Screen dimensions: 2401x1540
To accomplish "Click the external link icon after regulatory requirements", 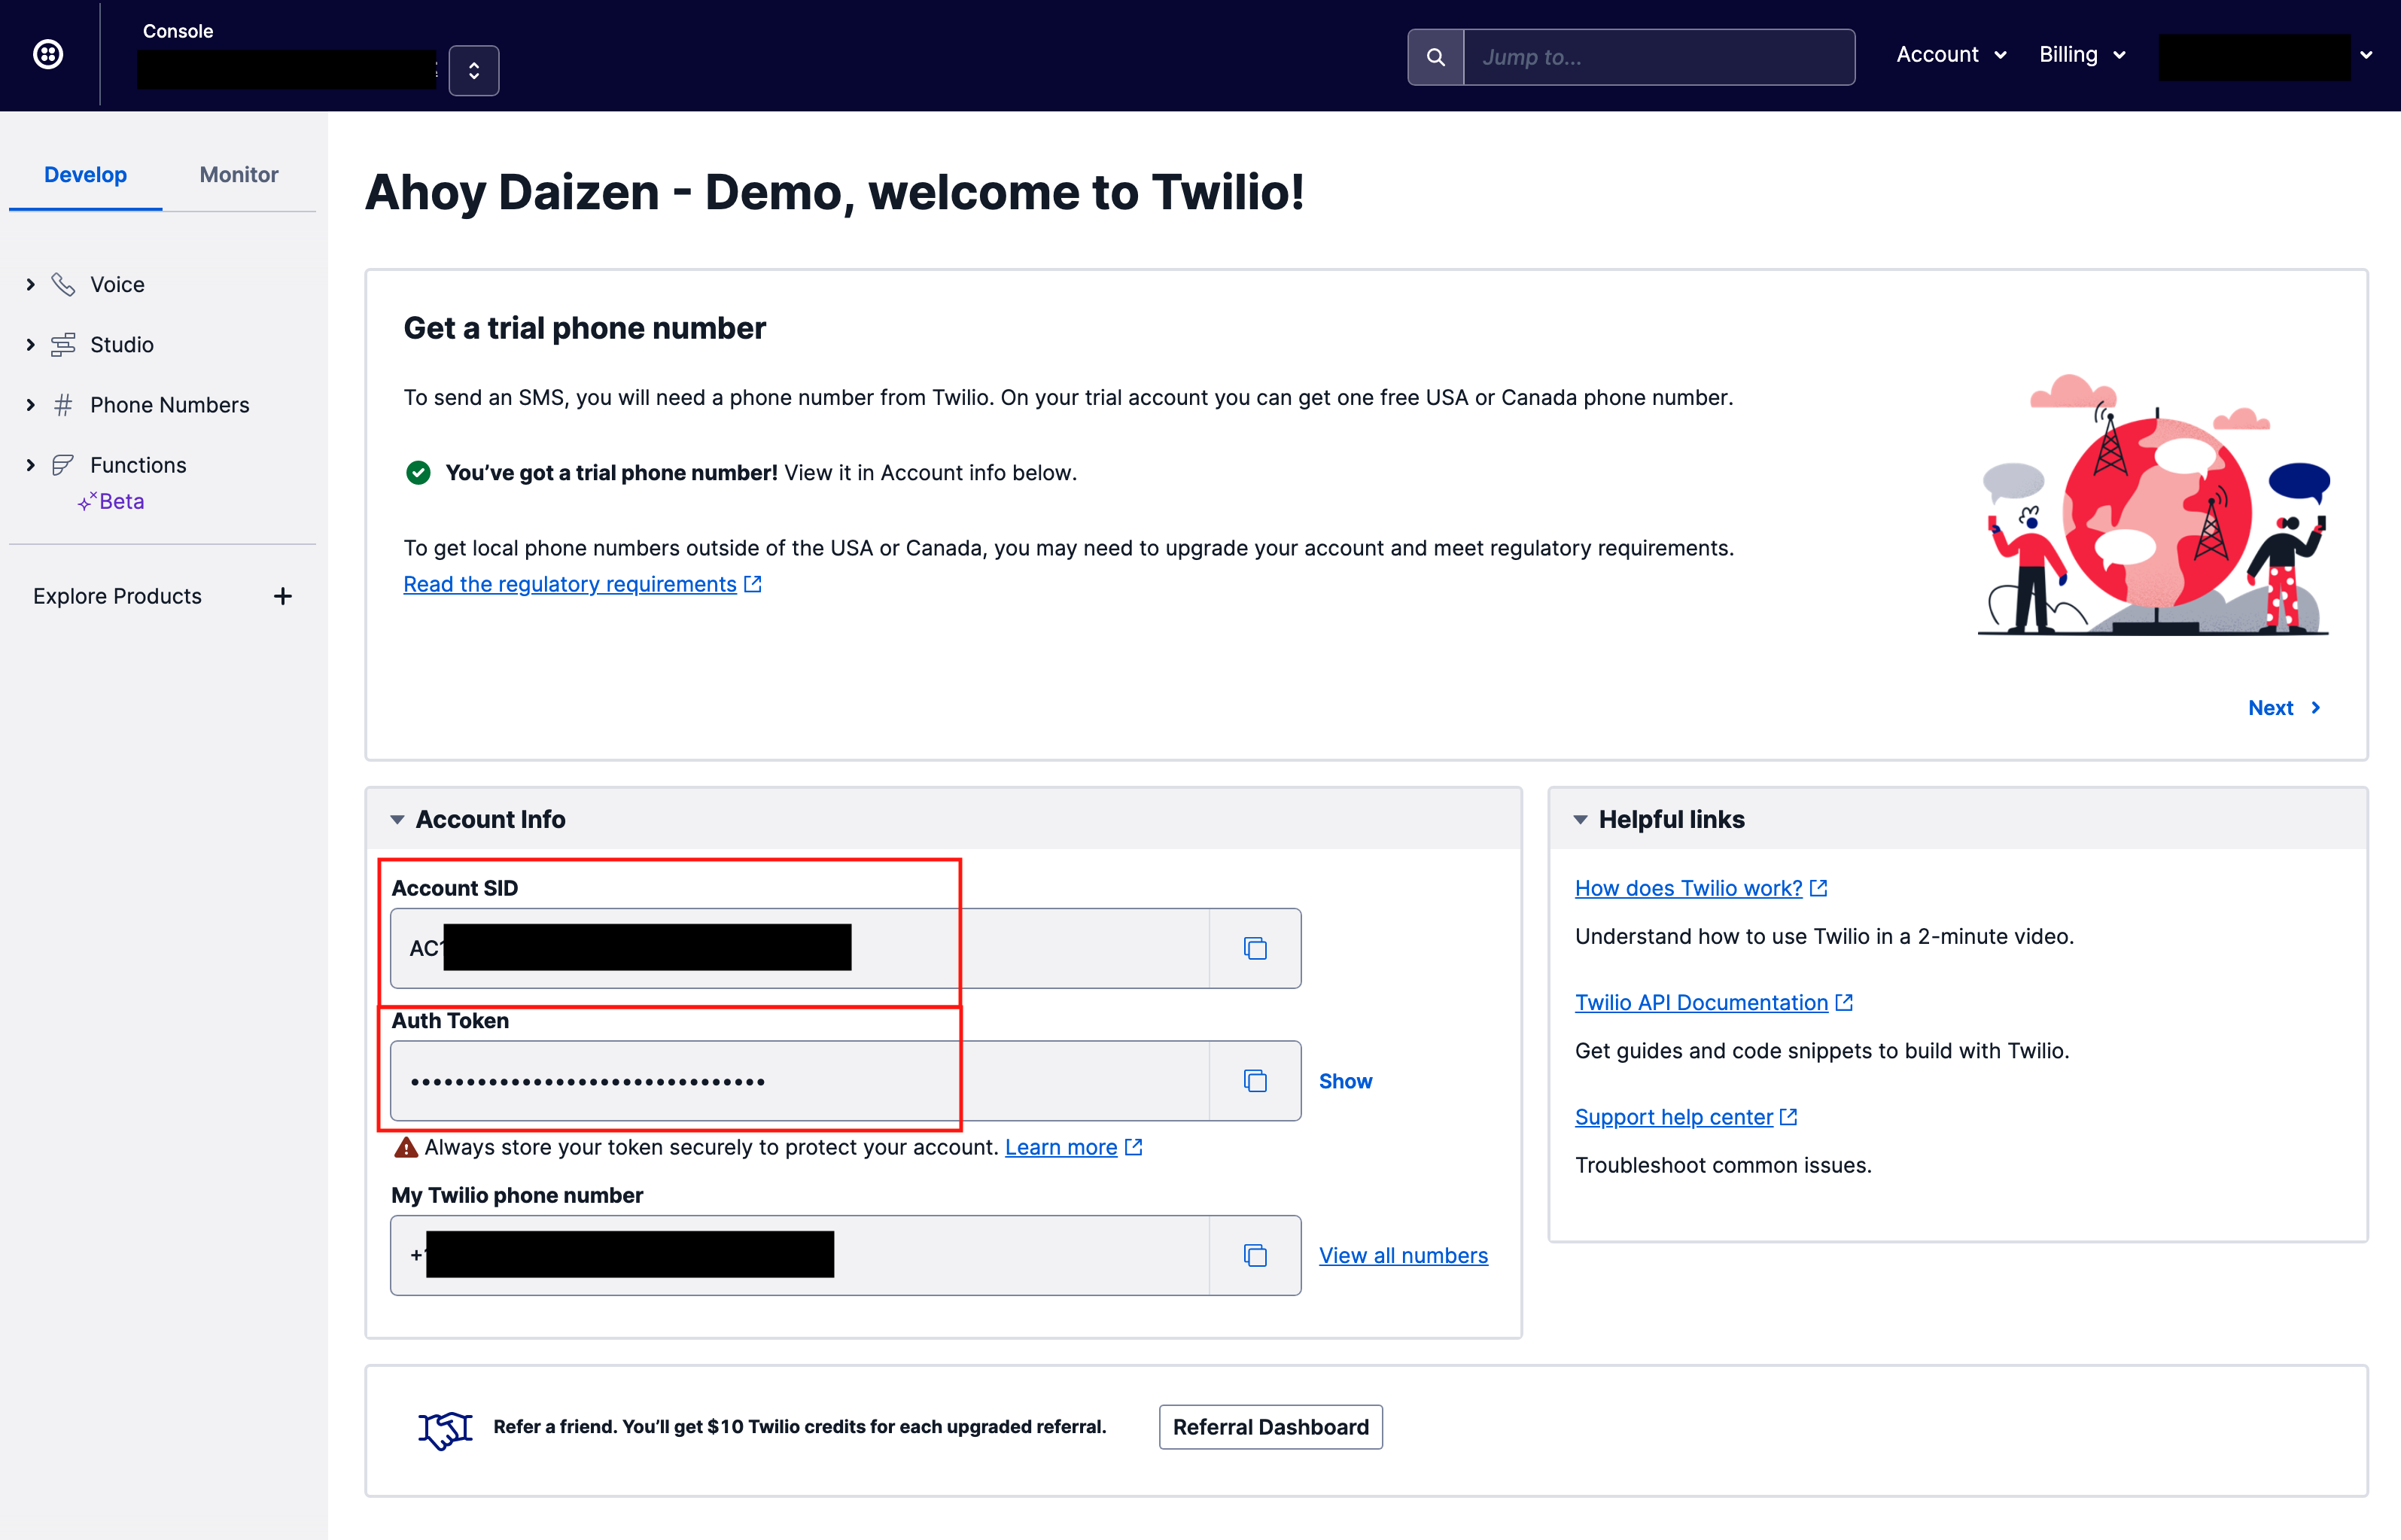I will pyautogui.click(x=753, y=584).
